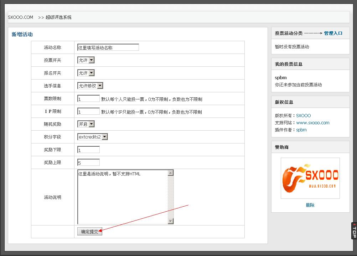Screen dimensions: 357x256
Task: Click the IP限制 limit input field
Action: coord(88,111)
